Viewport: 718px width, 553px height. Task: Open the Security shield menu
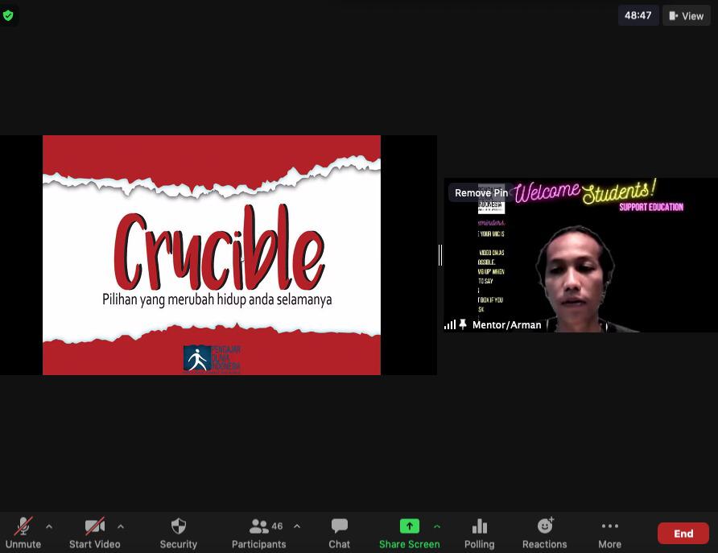pos(178,533)
